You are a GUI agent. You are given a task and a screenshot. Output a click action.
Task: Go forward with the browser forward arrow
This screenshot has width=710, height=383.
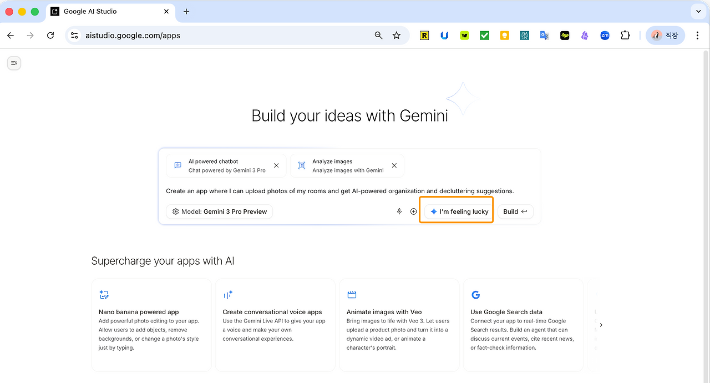31,36
